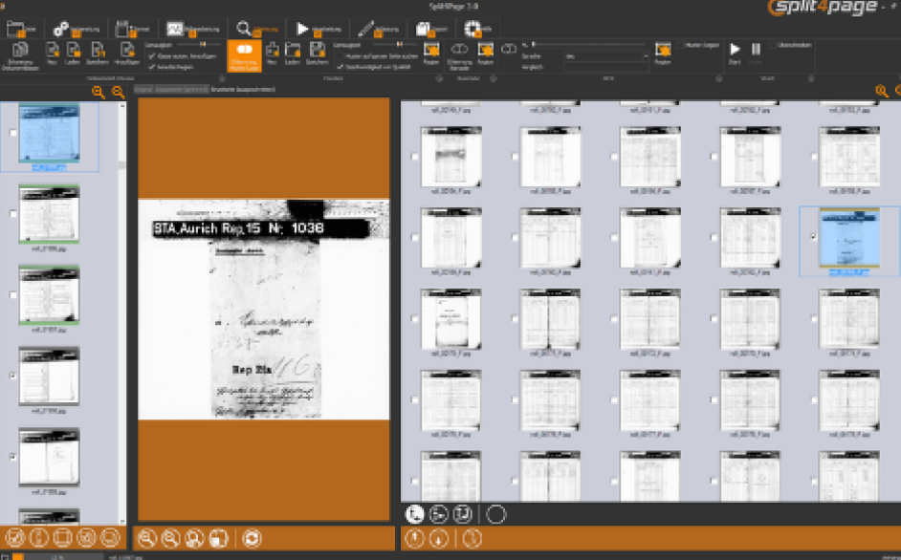Viewport: 901px width, 560px height.
Task: Zoom out left thumbnail panel
Action: pyautogui.click(x=118, y=92)
